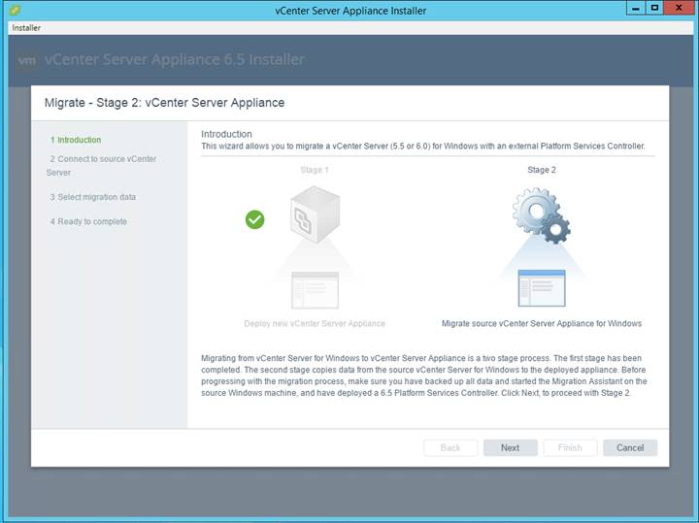Screen dimensions: 699x523
Task: Click the green Stage 1 completed checkmark
Action: coord(255,219)
